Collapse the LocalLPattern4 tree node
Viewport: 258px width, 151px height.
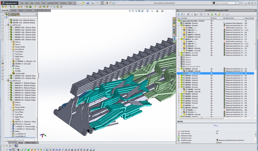[6, 25]
